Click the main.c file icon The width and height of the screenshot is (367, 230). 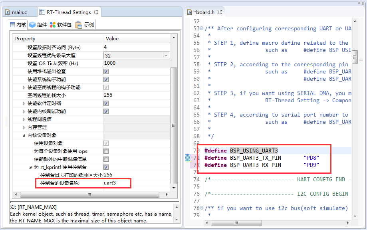tap(7, 12)
